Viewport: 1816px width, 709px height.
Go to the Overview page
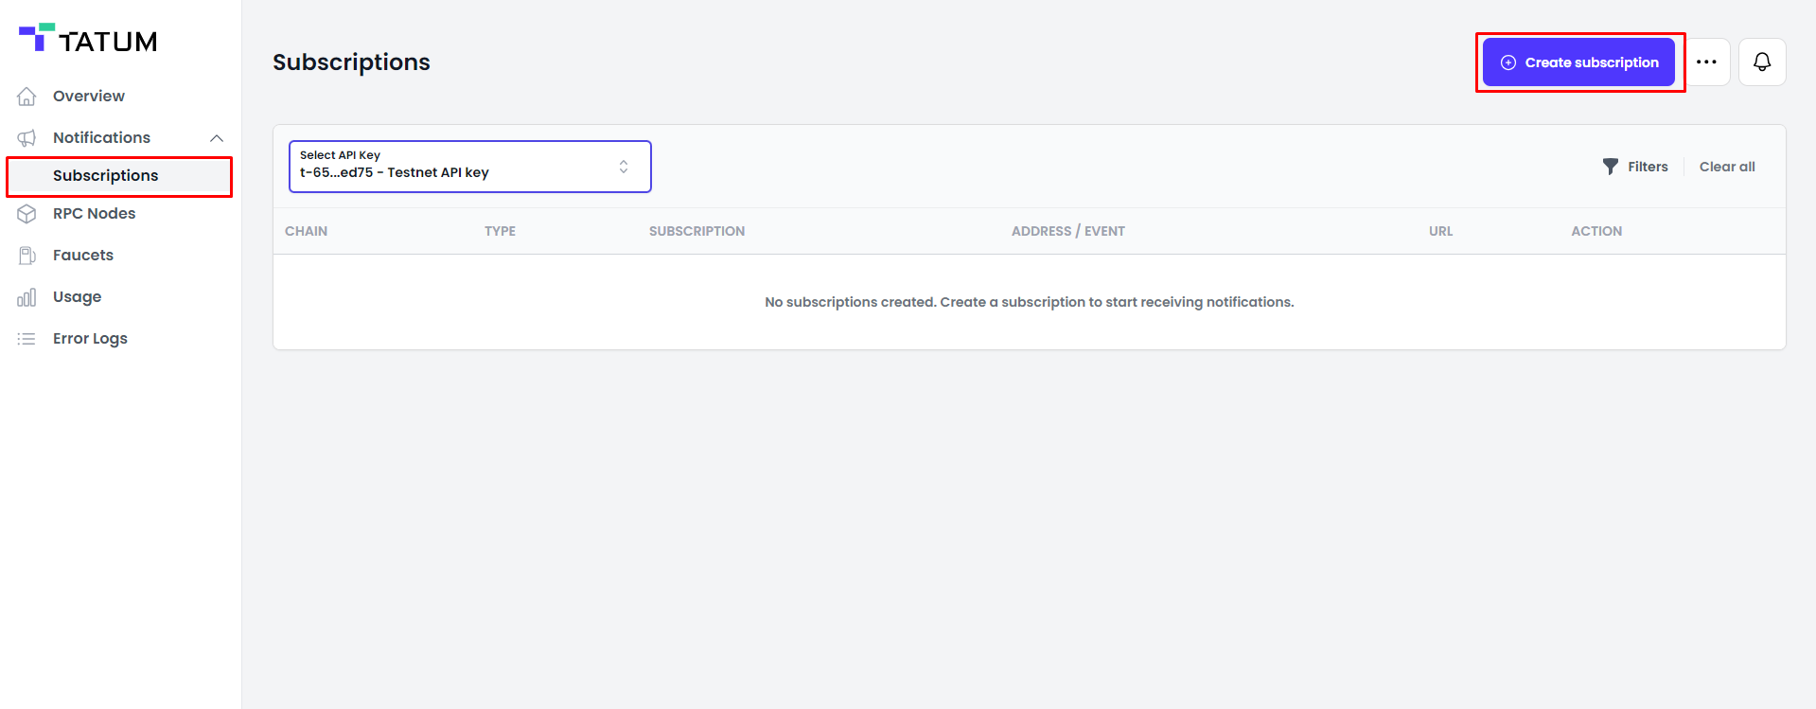(89, 97)
